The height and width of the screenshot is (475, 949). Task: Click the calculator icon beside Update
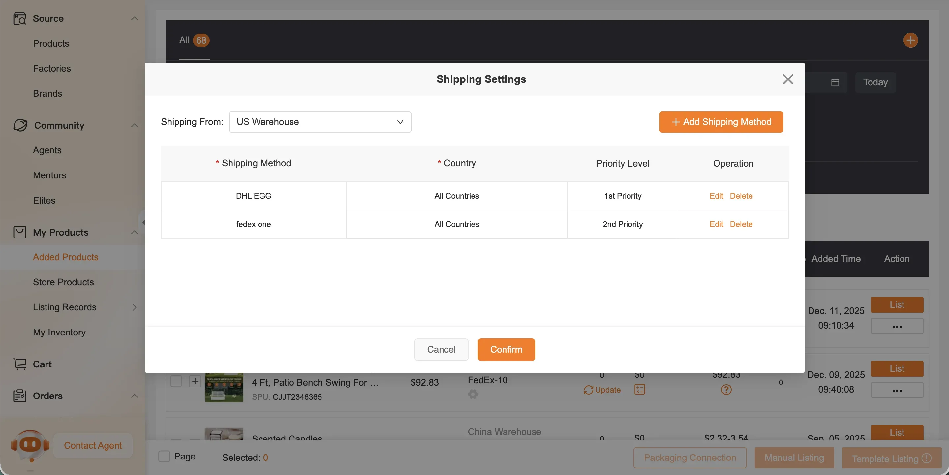tap(640, 390)
